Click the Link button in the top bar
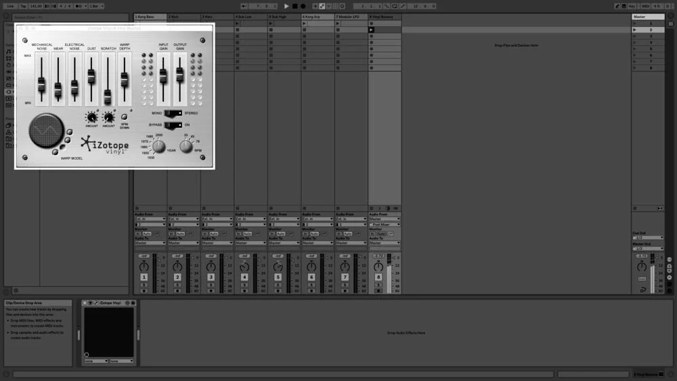The height and width of the screenshot is (381, 677). tap(10, 6)
